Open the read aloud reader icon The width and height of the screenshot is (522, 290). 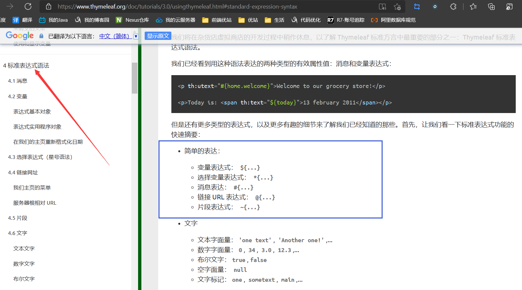pyautogui.click(x=382, y=7)
